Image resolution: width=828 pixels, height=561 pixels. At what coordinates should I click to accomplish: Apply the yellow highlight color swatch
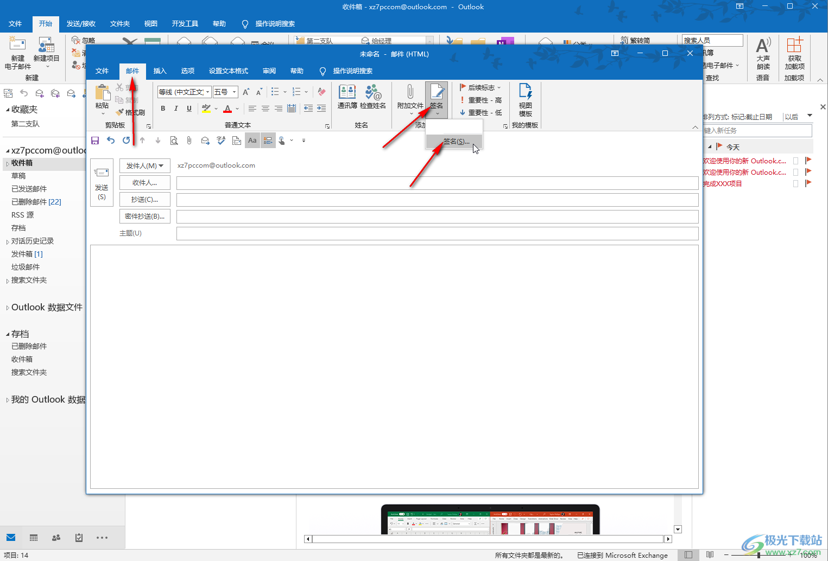[x=206, y=109]
